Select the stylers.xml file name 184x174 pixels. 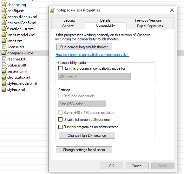[x=16, y=89]
